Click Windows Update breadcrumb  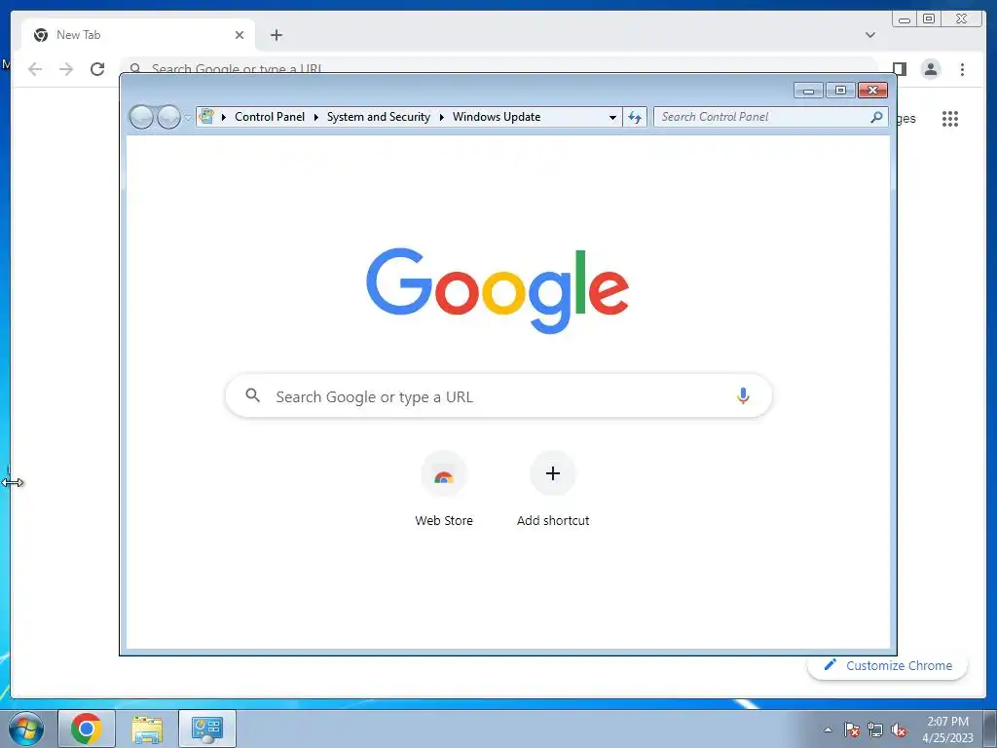(497, 117)
